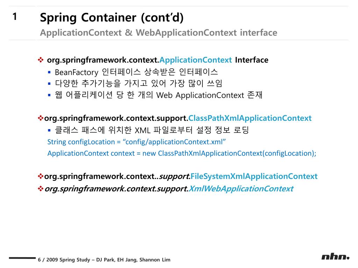
Task: Click the square bullet beside 다양한 추가기능을 line
Action: click(x=49, y=84)
